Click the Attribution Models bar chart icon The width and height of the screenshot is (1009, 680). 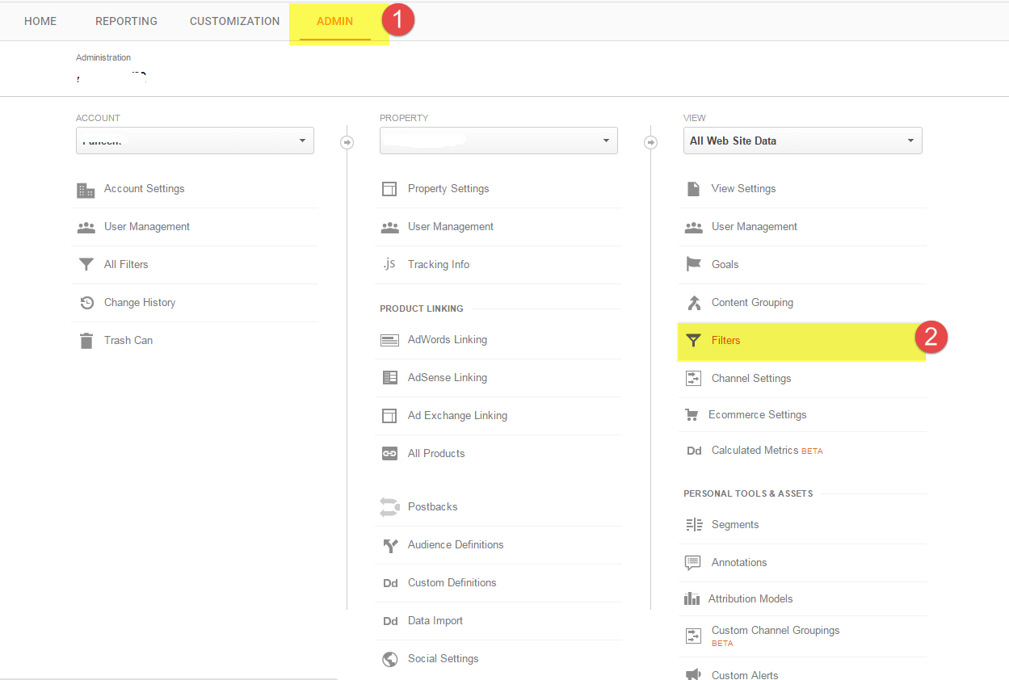[692, 598]
